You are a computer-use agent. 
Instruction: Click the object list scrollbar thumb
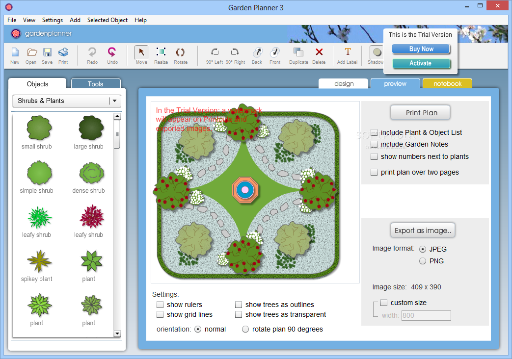[117, 134]
